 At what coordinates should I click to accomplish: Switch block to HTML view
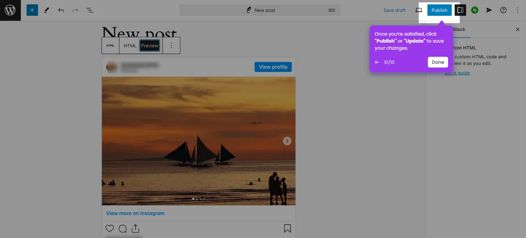(130, 46)
